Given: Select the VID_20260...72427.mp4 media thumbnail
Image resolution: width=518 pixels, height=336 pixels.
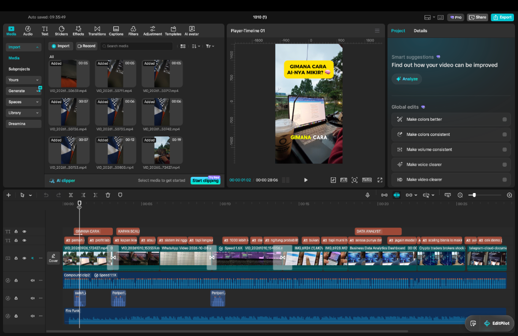Looking at the screenshot, I should tap(162, 150).
